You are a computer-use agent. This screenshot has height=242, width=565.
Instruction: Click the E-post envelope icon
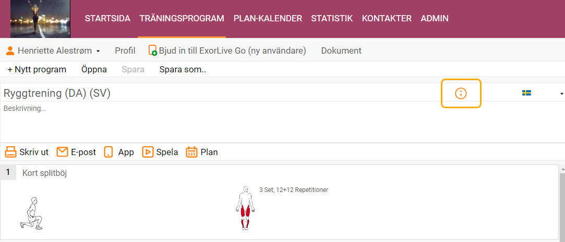coord(62,152)
